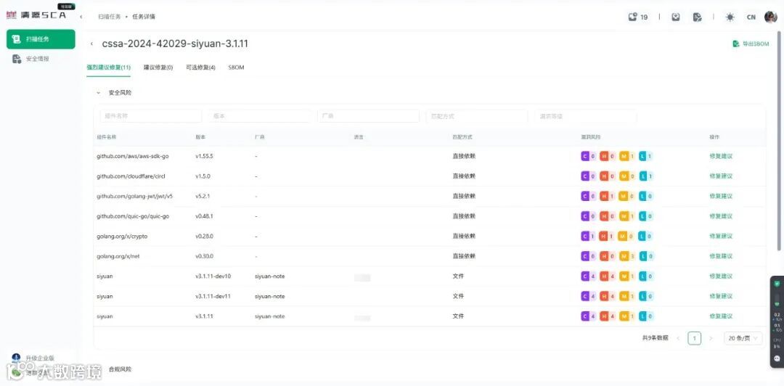Image resolution: width=784 pixels, height=386 pixels.
Task: Open the 匹配方式 filter dropdown
Action: coord(476,116)
